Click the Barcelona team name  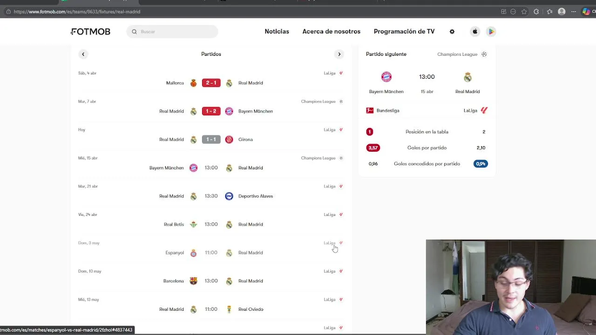[x=173, y=281]
